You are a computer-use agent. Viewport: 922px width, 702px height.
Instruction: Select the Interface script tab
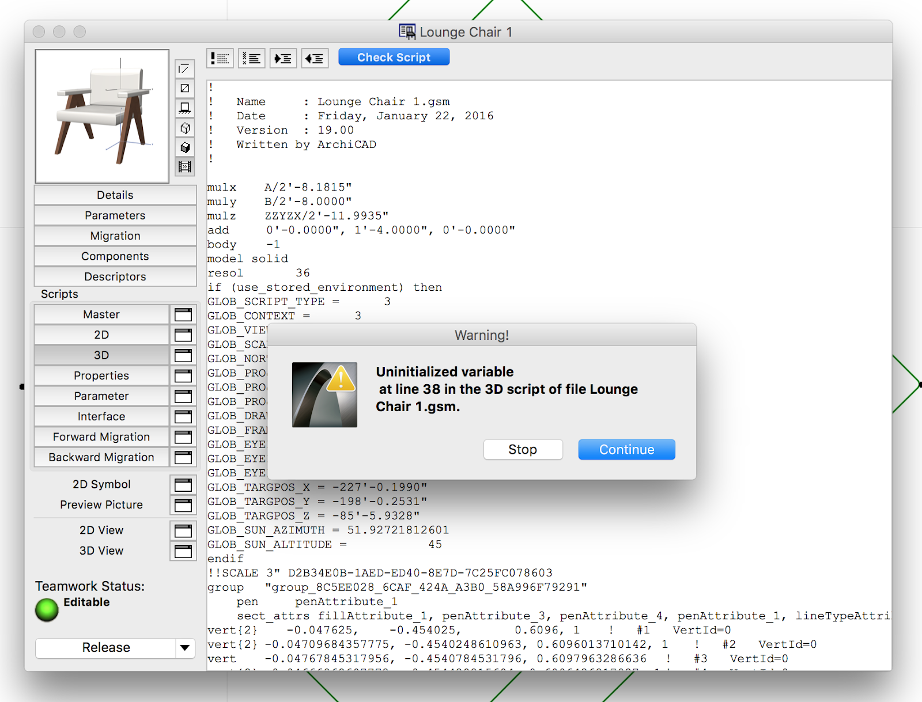click(101, 416)
